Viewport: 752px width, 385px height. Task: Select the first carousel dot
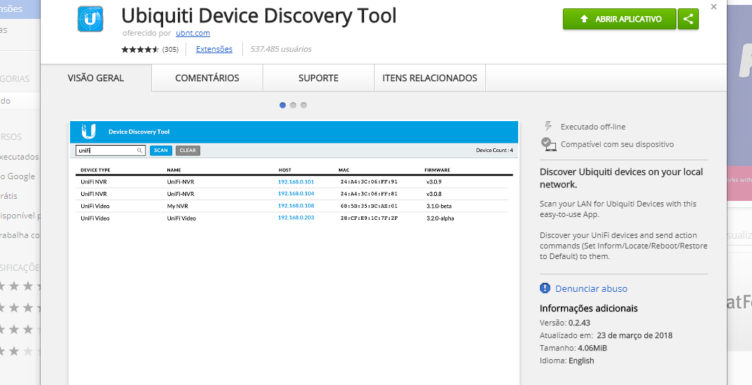click(283, 105)
